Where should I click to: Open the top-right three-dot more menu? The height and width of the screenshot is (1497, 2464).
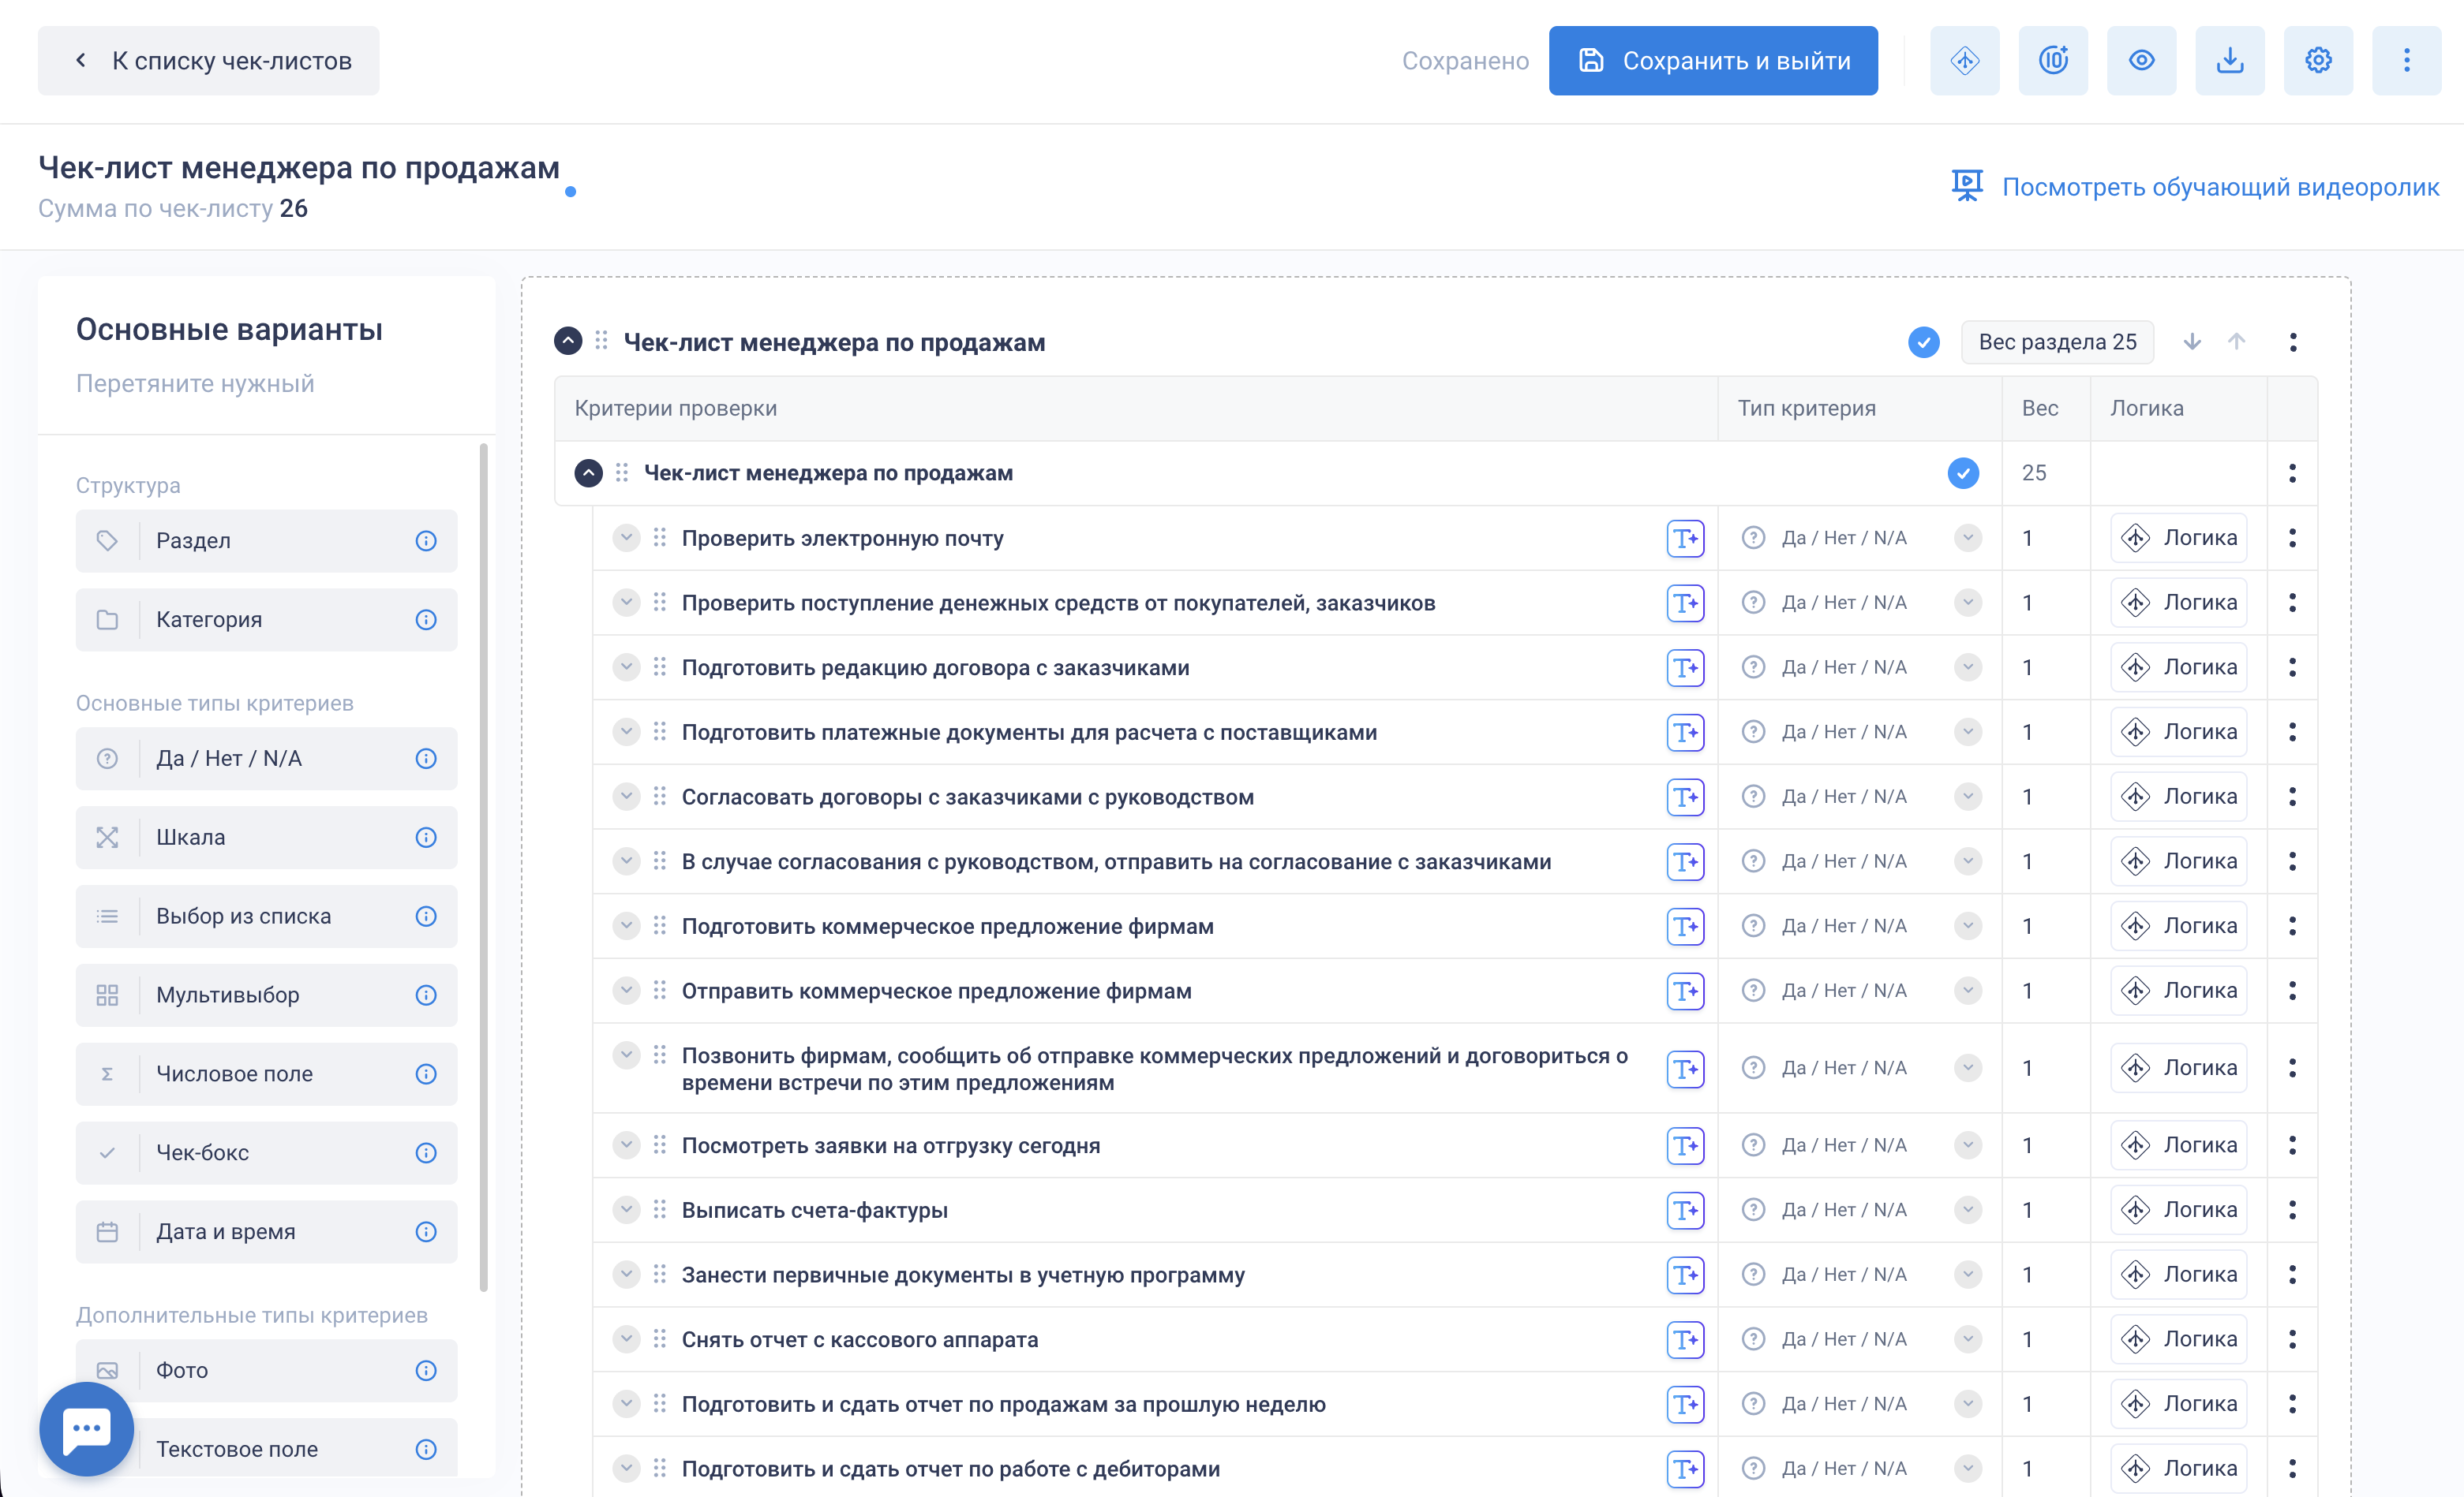pos(2406,61)
